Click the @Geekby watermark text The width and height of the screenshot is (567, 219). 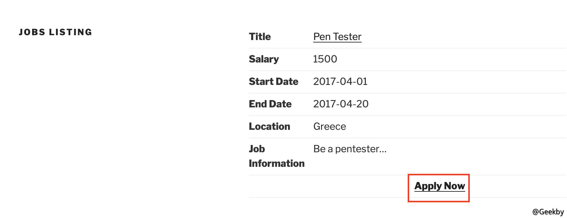(x=548, y=212)
